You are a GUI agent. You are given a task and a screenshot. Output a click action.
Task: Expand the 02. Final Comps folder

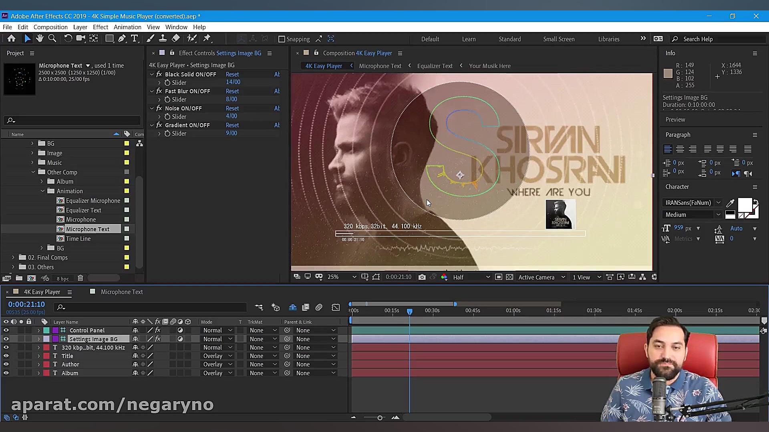coord(13,258)
